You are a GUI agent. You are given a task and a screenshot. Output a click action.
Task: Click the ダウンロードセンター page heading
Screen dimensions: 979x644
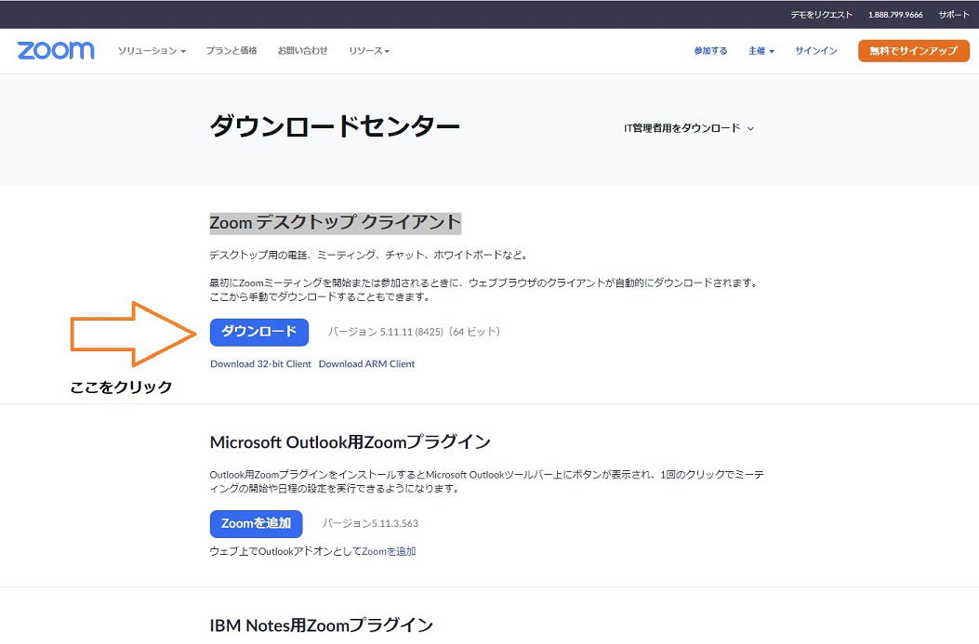pos(335,126)
